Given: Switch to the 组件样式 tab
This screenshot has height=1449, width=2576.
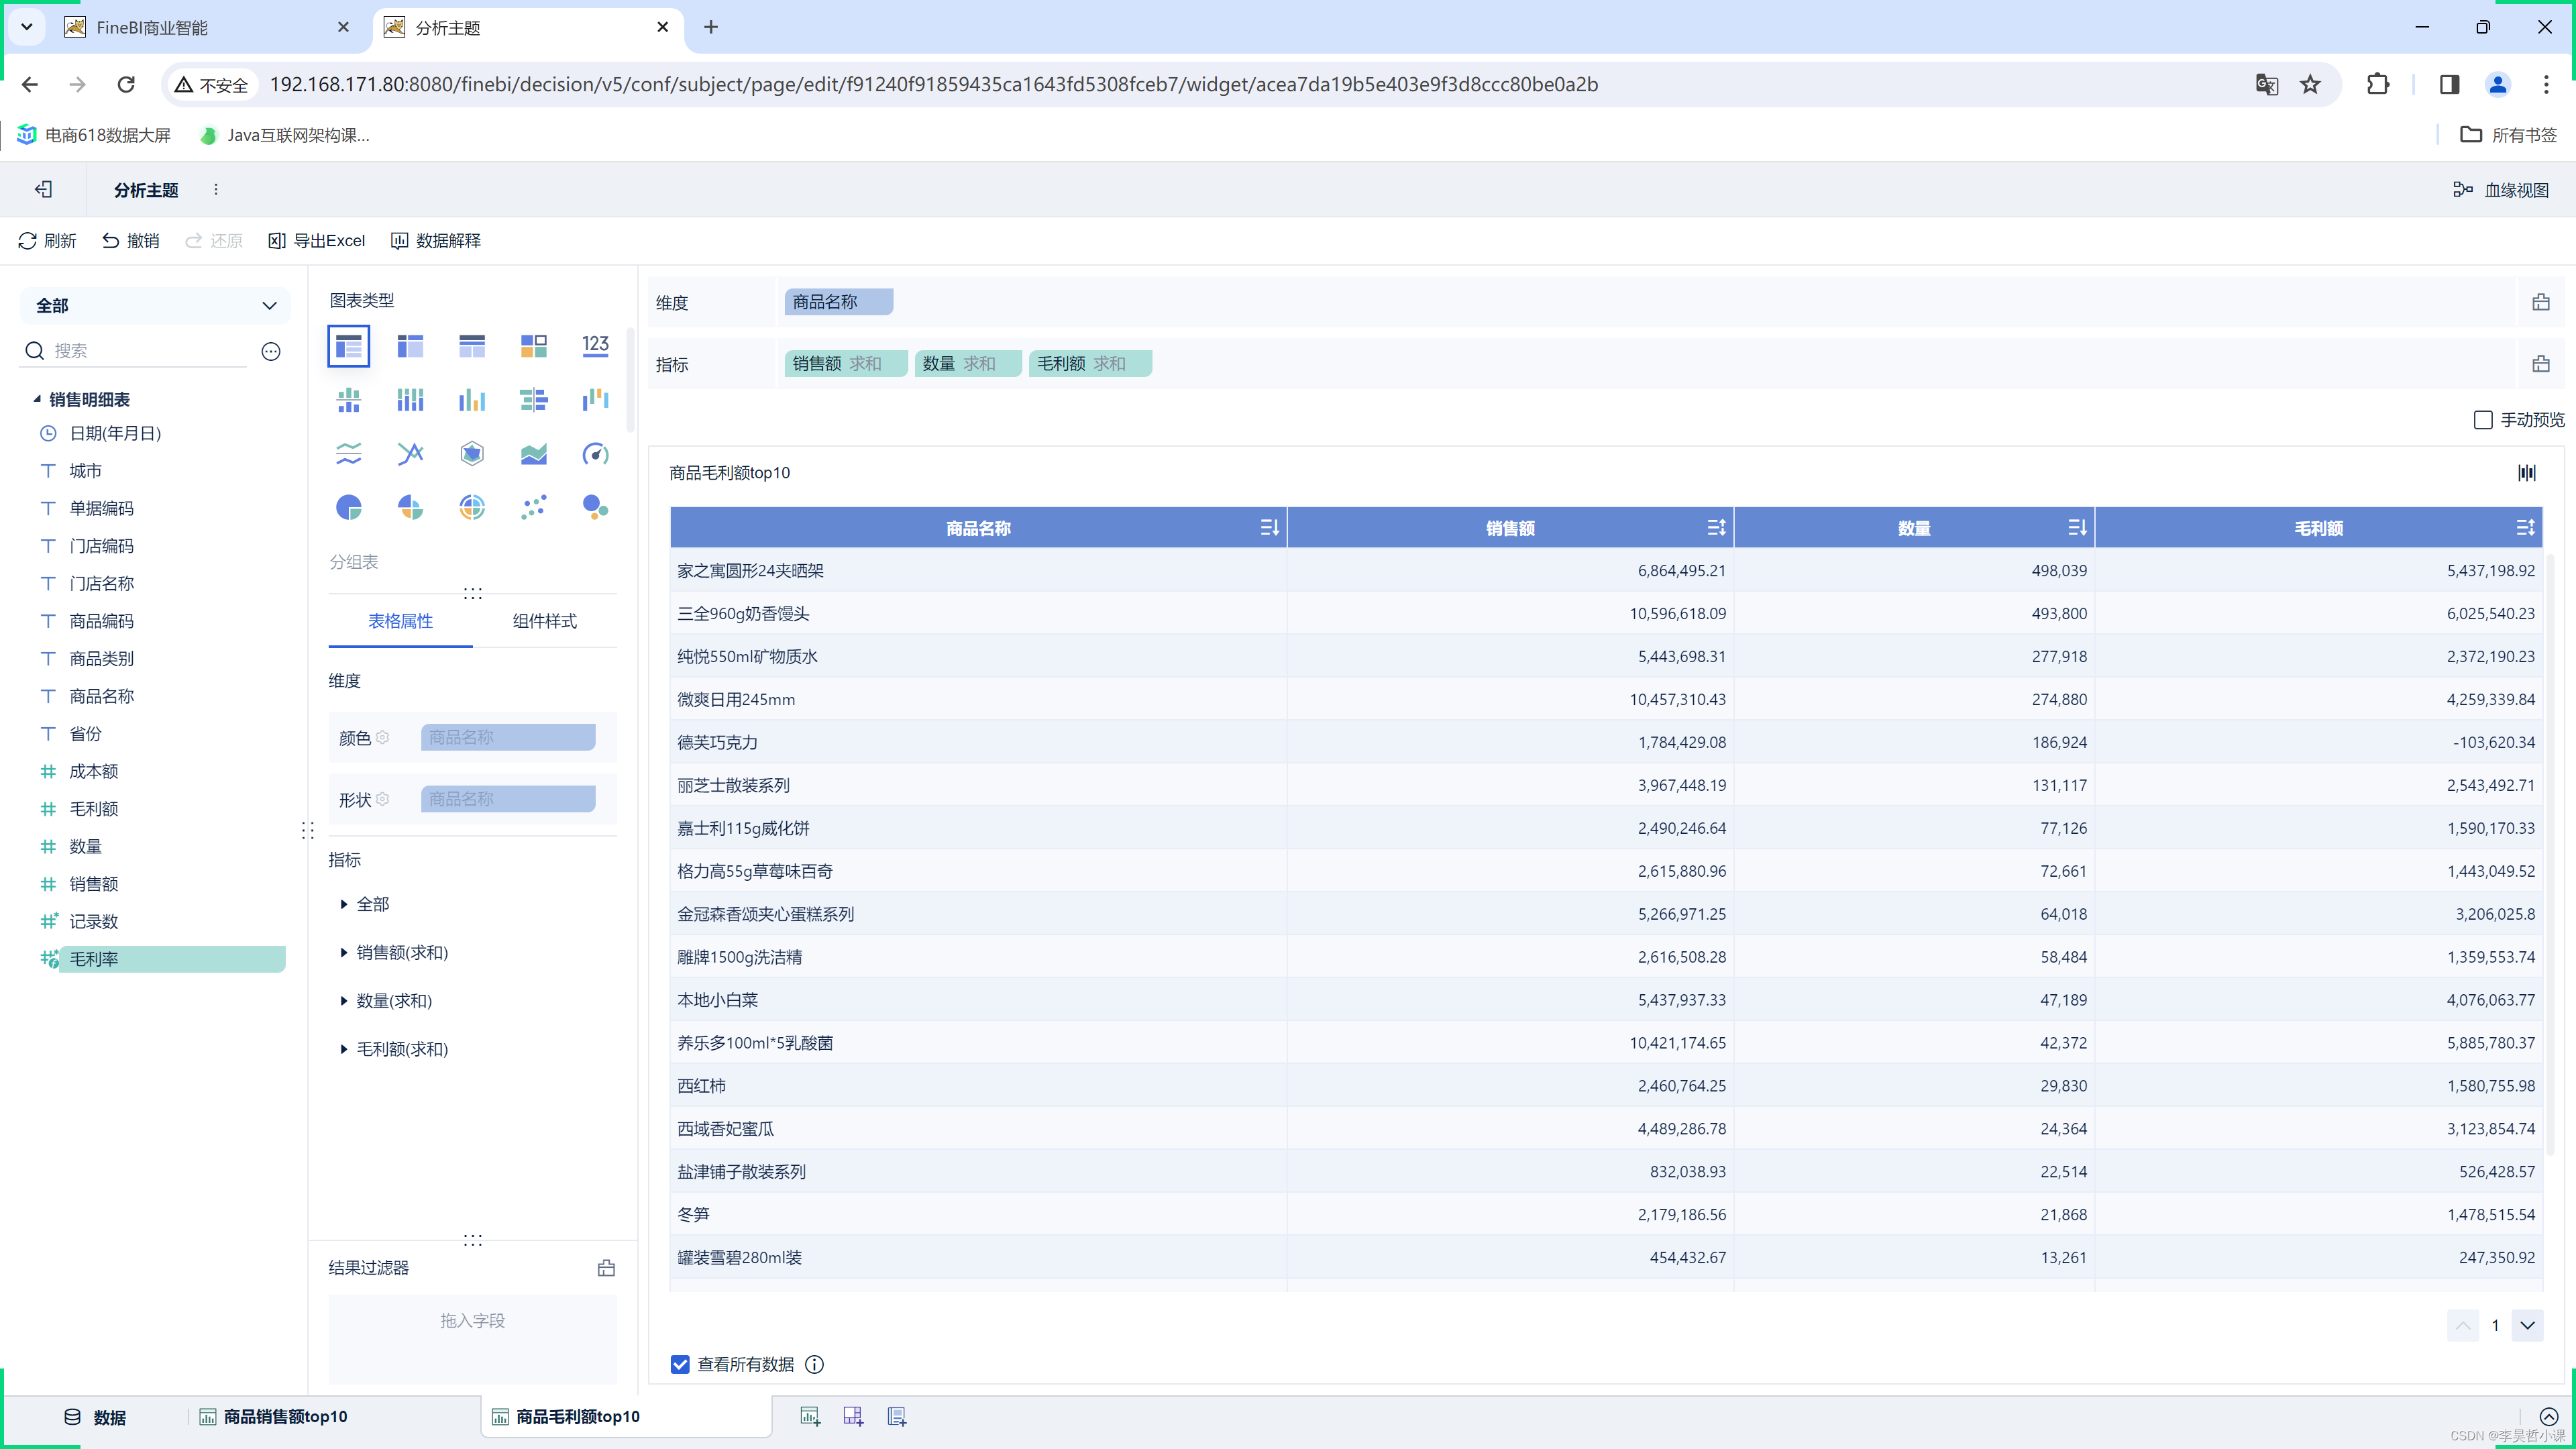Looking at the screenshot, I should [x=545, y=621].
